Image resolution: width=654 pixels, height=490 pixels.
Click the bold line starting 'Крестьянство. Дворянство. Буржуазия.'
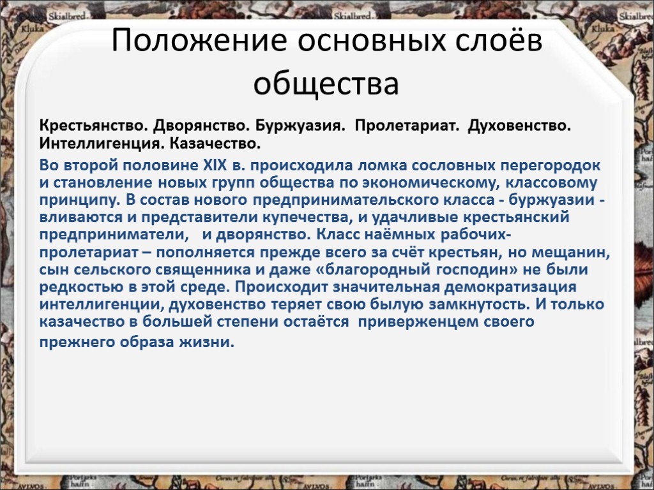[x=305, y=126]
